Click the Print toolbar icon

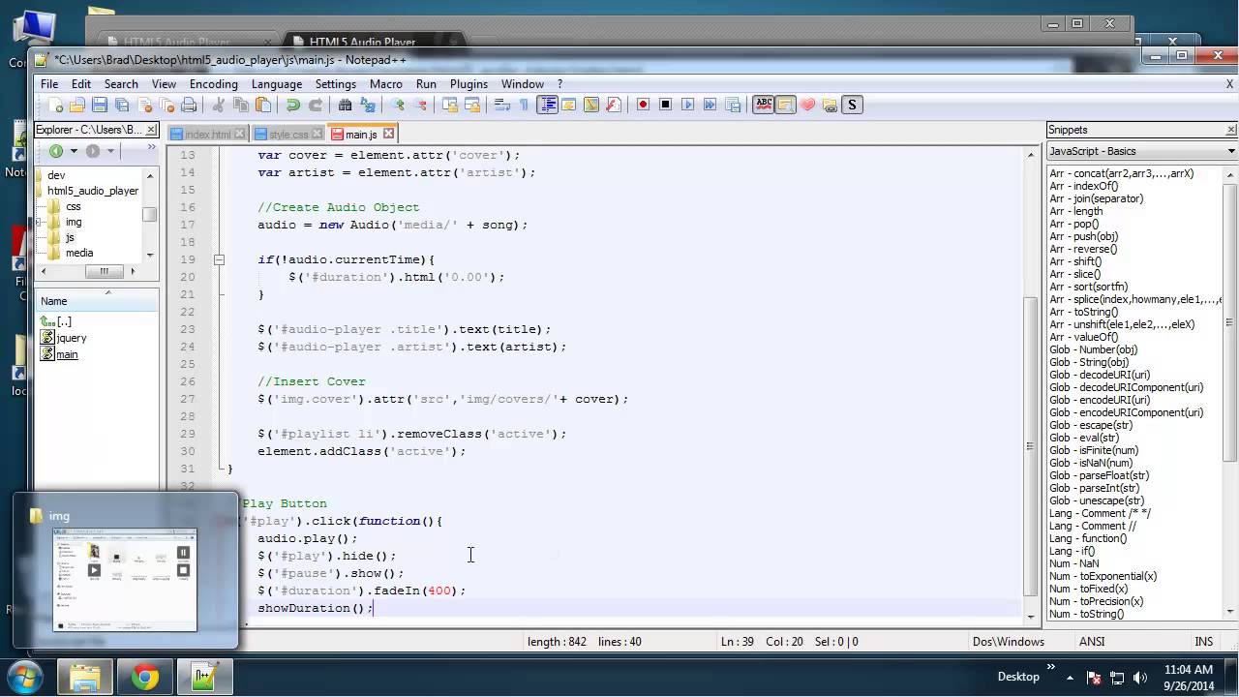click(x=189, y=105)
